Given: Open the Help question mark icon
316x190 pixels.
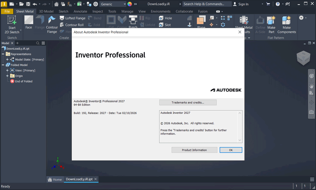Looking at the screenshot, I should 278,4.
